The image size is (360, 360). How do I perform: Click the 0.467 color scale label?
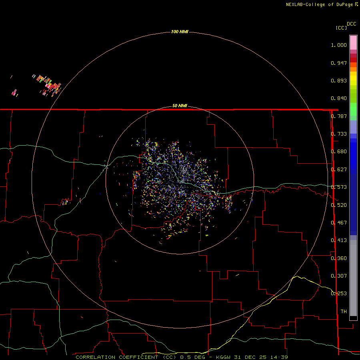click(x=339, y=223)
